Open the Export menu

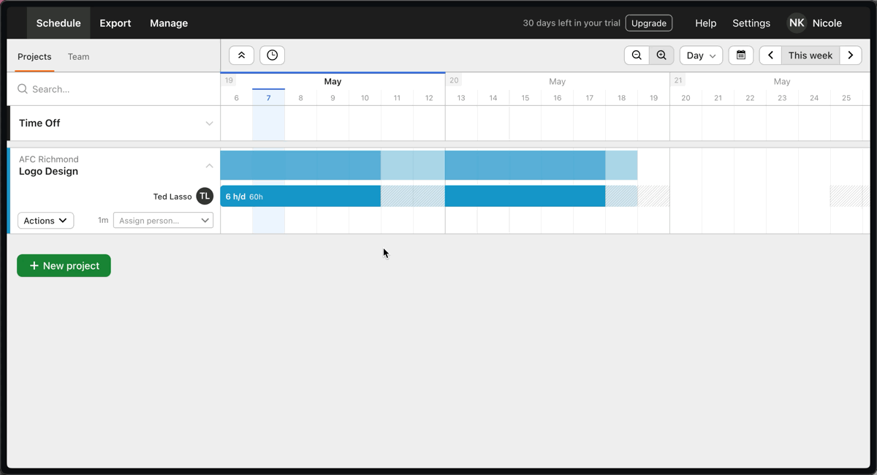coord(115,23)
